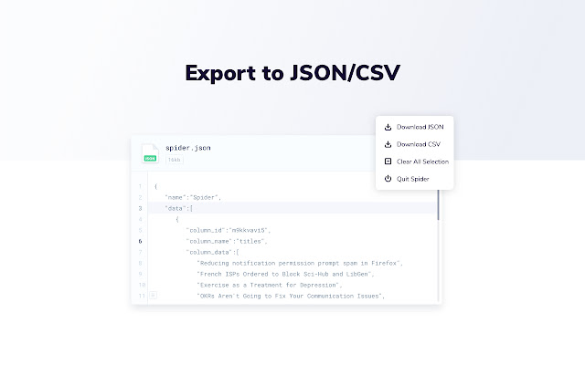Select Clear All Selection menu entry
Screen dimensions: 585x365
coord(414,162)
